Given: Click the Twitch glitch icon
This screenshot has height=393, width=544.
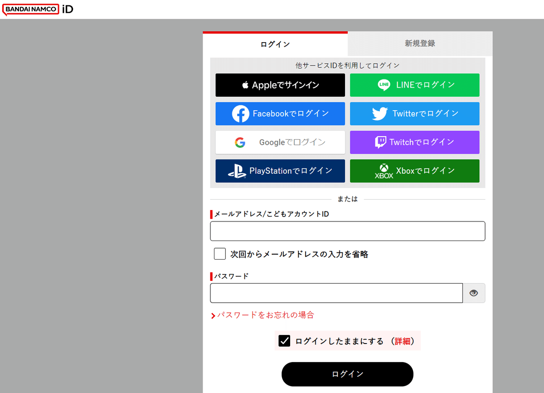Looking at the screenshot, I should pyautogui.click(x=383, y=142).
